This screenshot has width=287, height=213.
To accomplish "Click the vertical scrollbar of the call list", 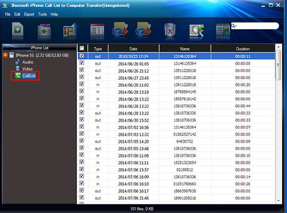I will [x=278, y=119].
